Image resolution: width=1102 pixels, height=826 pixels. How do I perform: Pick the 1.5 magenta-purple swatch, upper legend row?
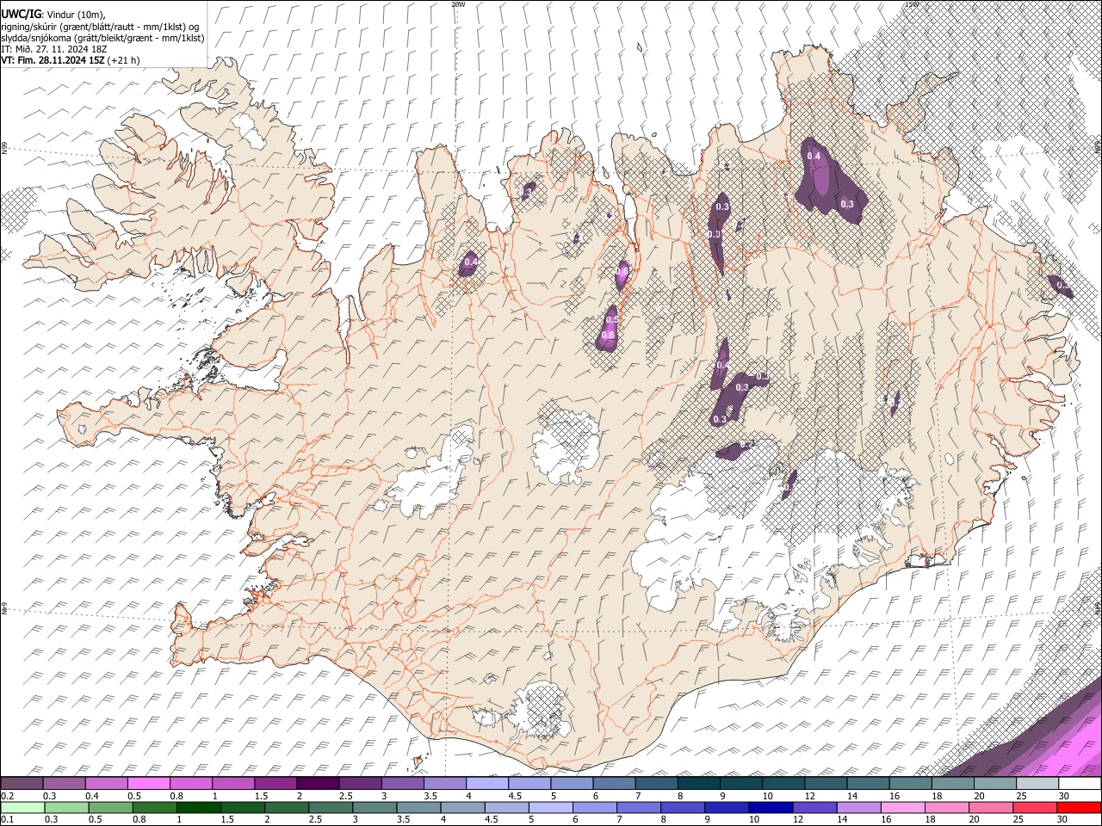(x=275, y=784)
